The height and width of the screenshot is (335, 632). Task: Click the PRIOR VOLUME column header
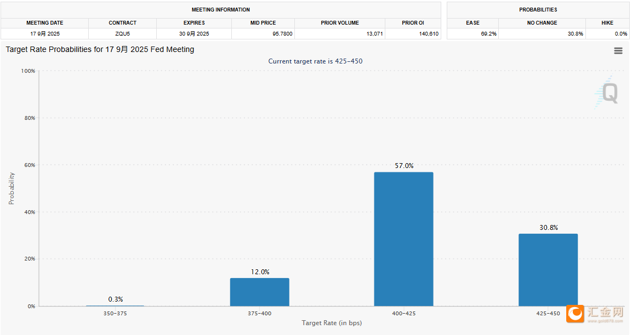pyautogui.click(x=340, y=23)
